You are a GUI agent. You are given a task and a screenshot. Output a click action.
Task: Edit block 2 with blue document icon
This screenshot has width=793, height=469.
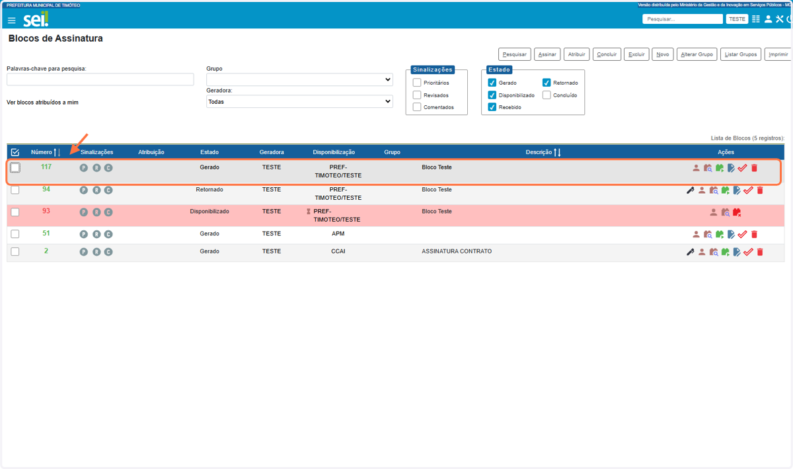[737, 252]
